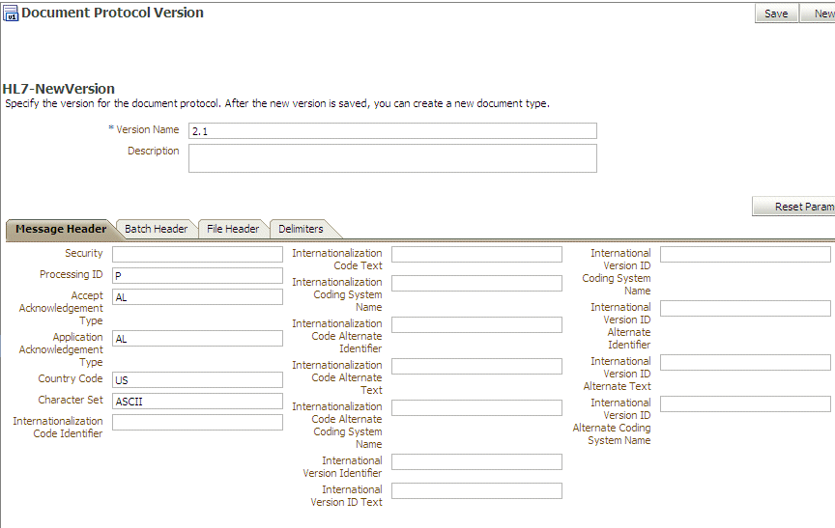This screenshot has width=835, height=528.
Task: Click the Country Code field
Action: click(197, 380)
